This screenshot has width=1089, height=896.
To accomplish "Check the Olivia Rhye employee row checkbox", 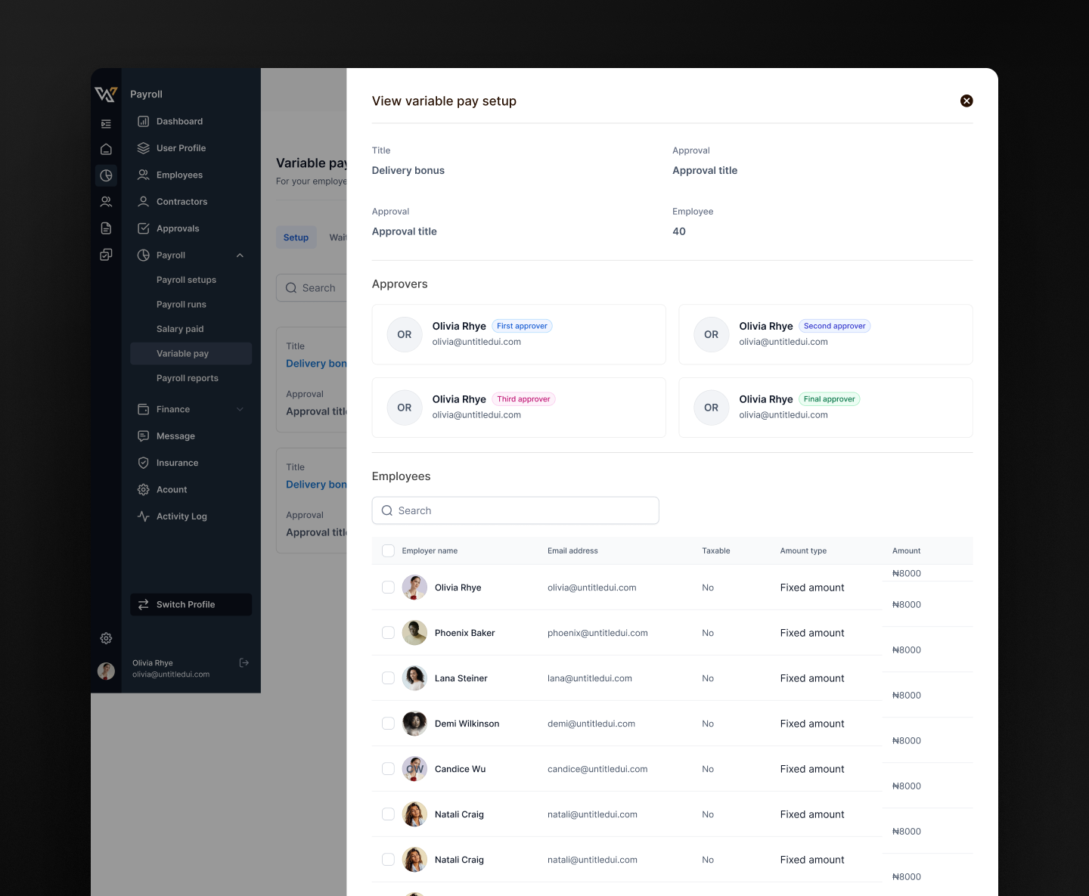I will (x=388, y=588).
